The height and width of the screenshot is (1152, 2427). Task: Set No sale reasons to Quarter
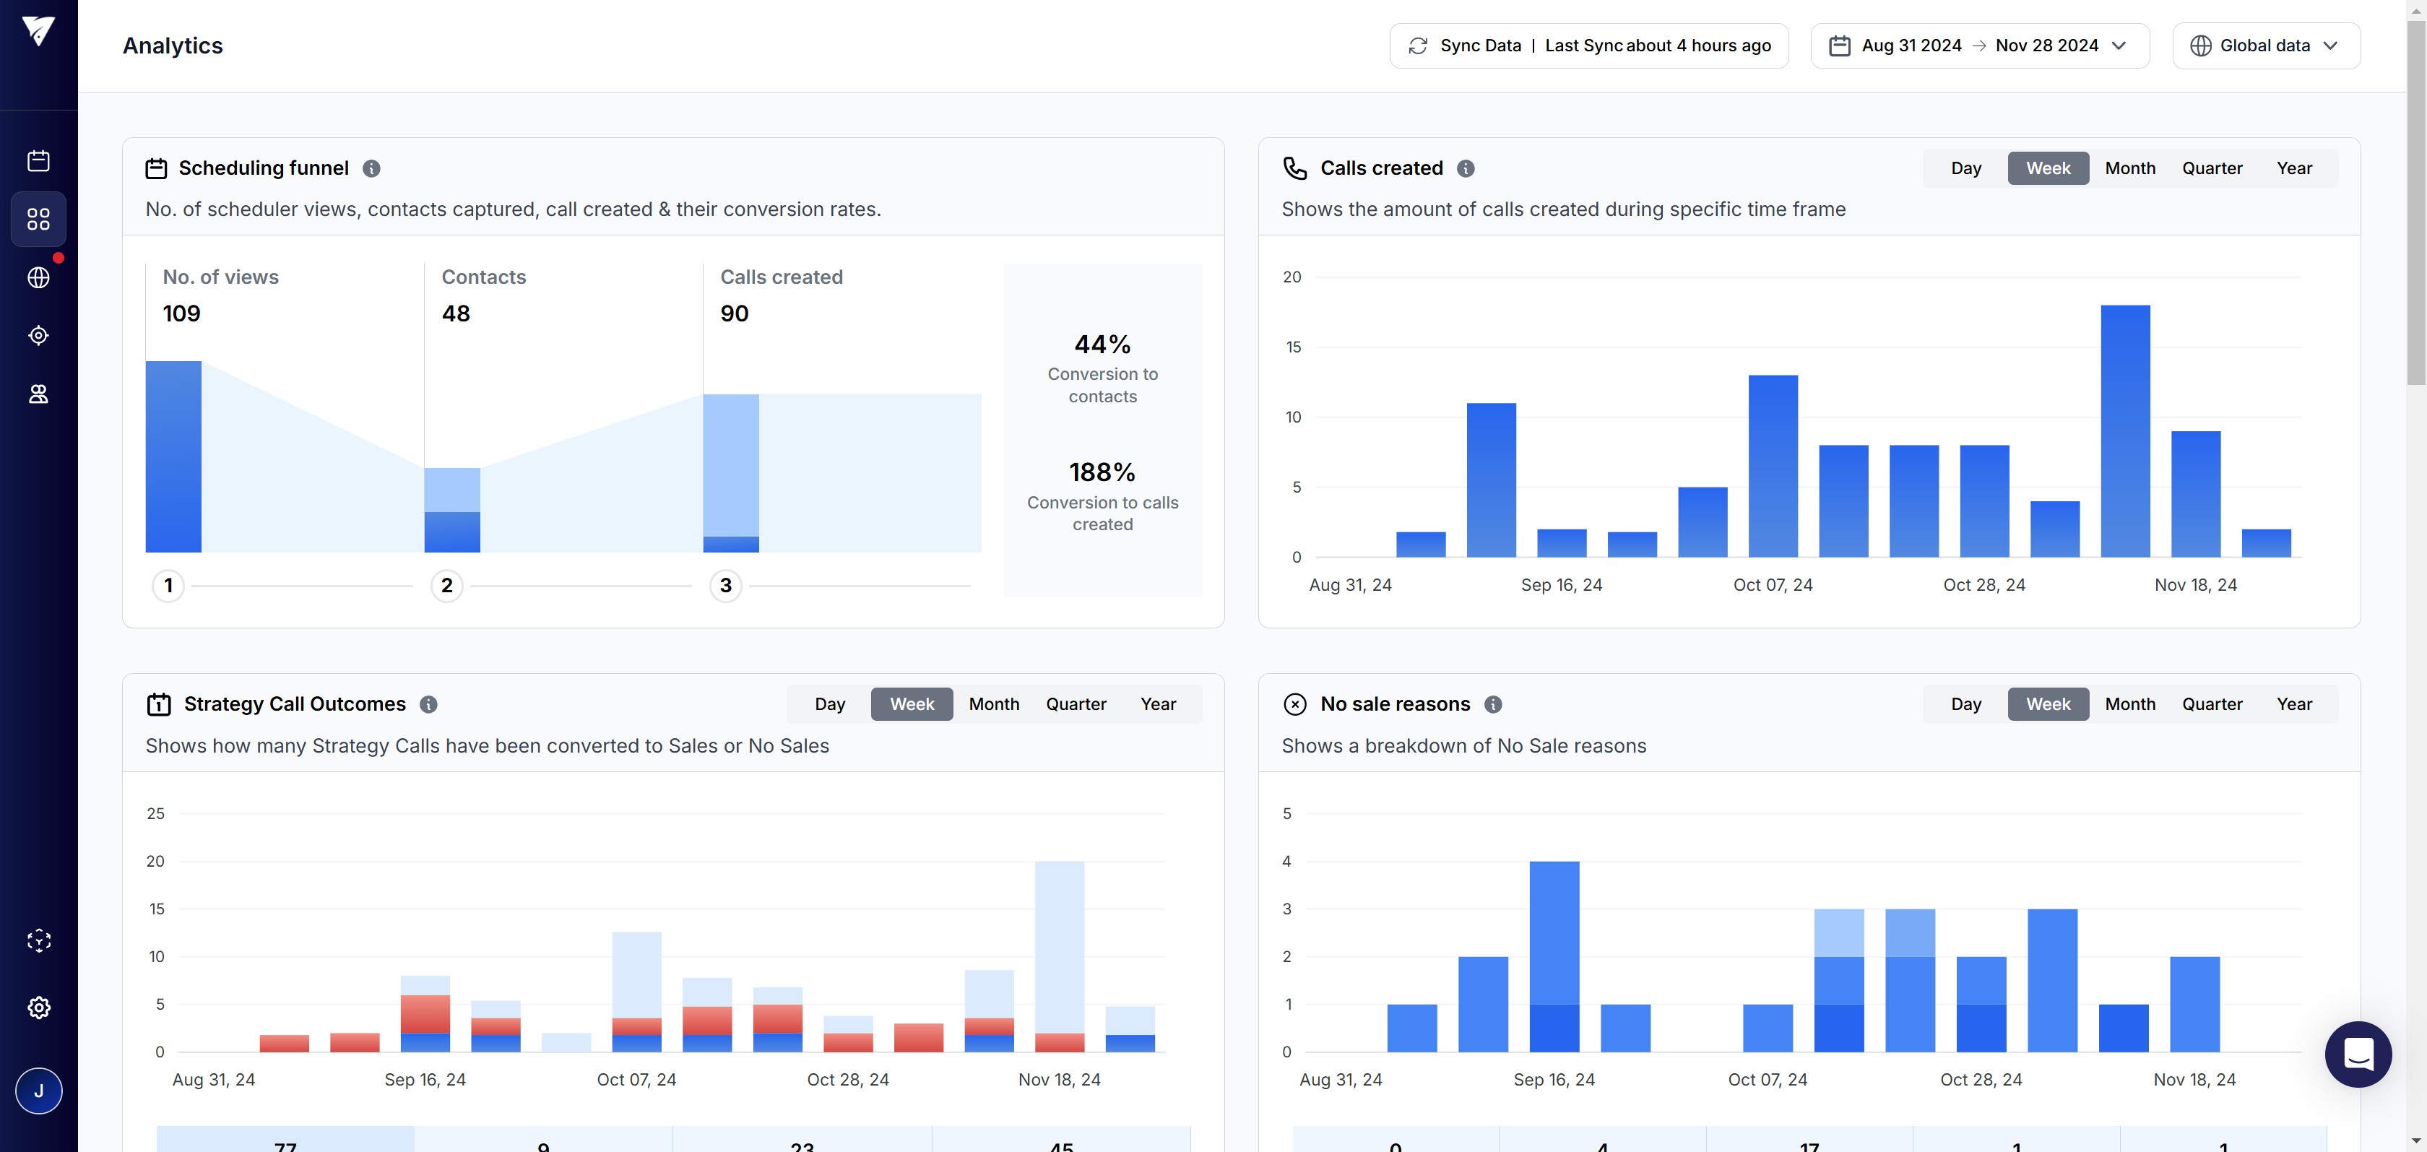point(2211,705)
